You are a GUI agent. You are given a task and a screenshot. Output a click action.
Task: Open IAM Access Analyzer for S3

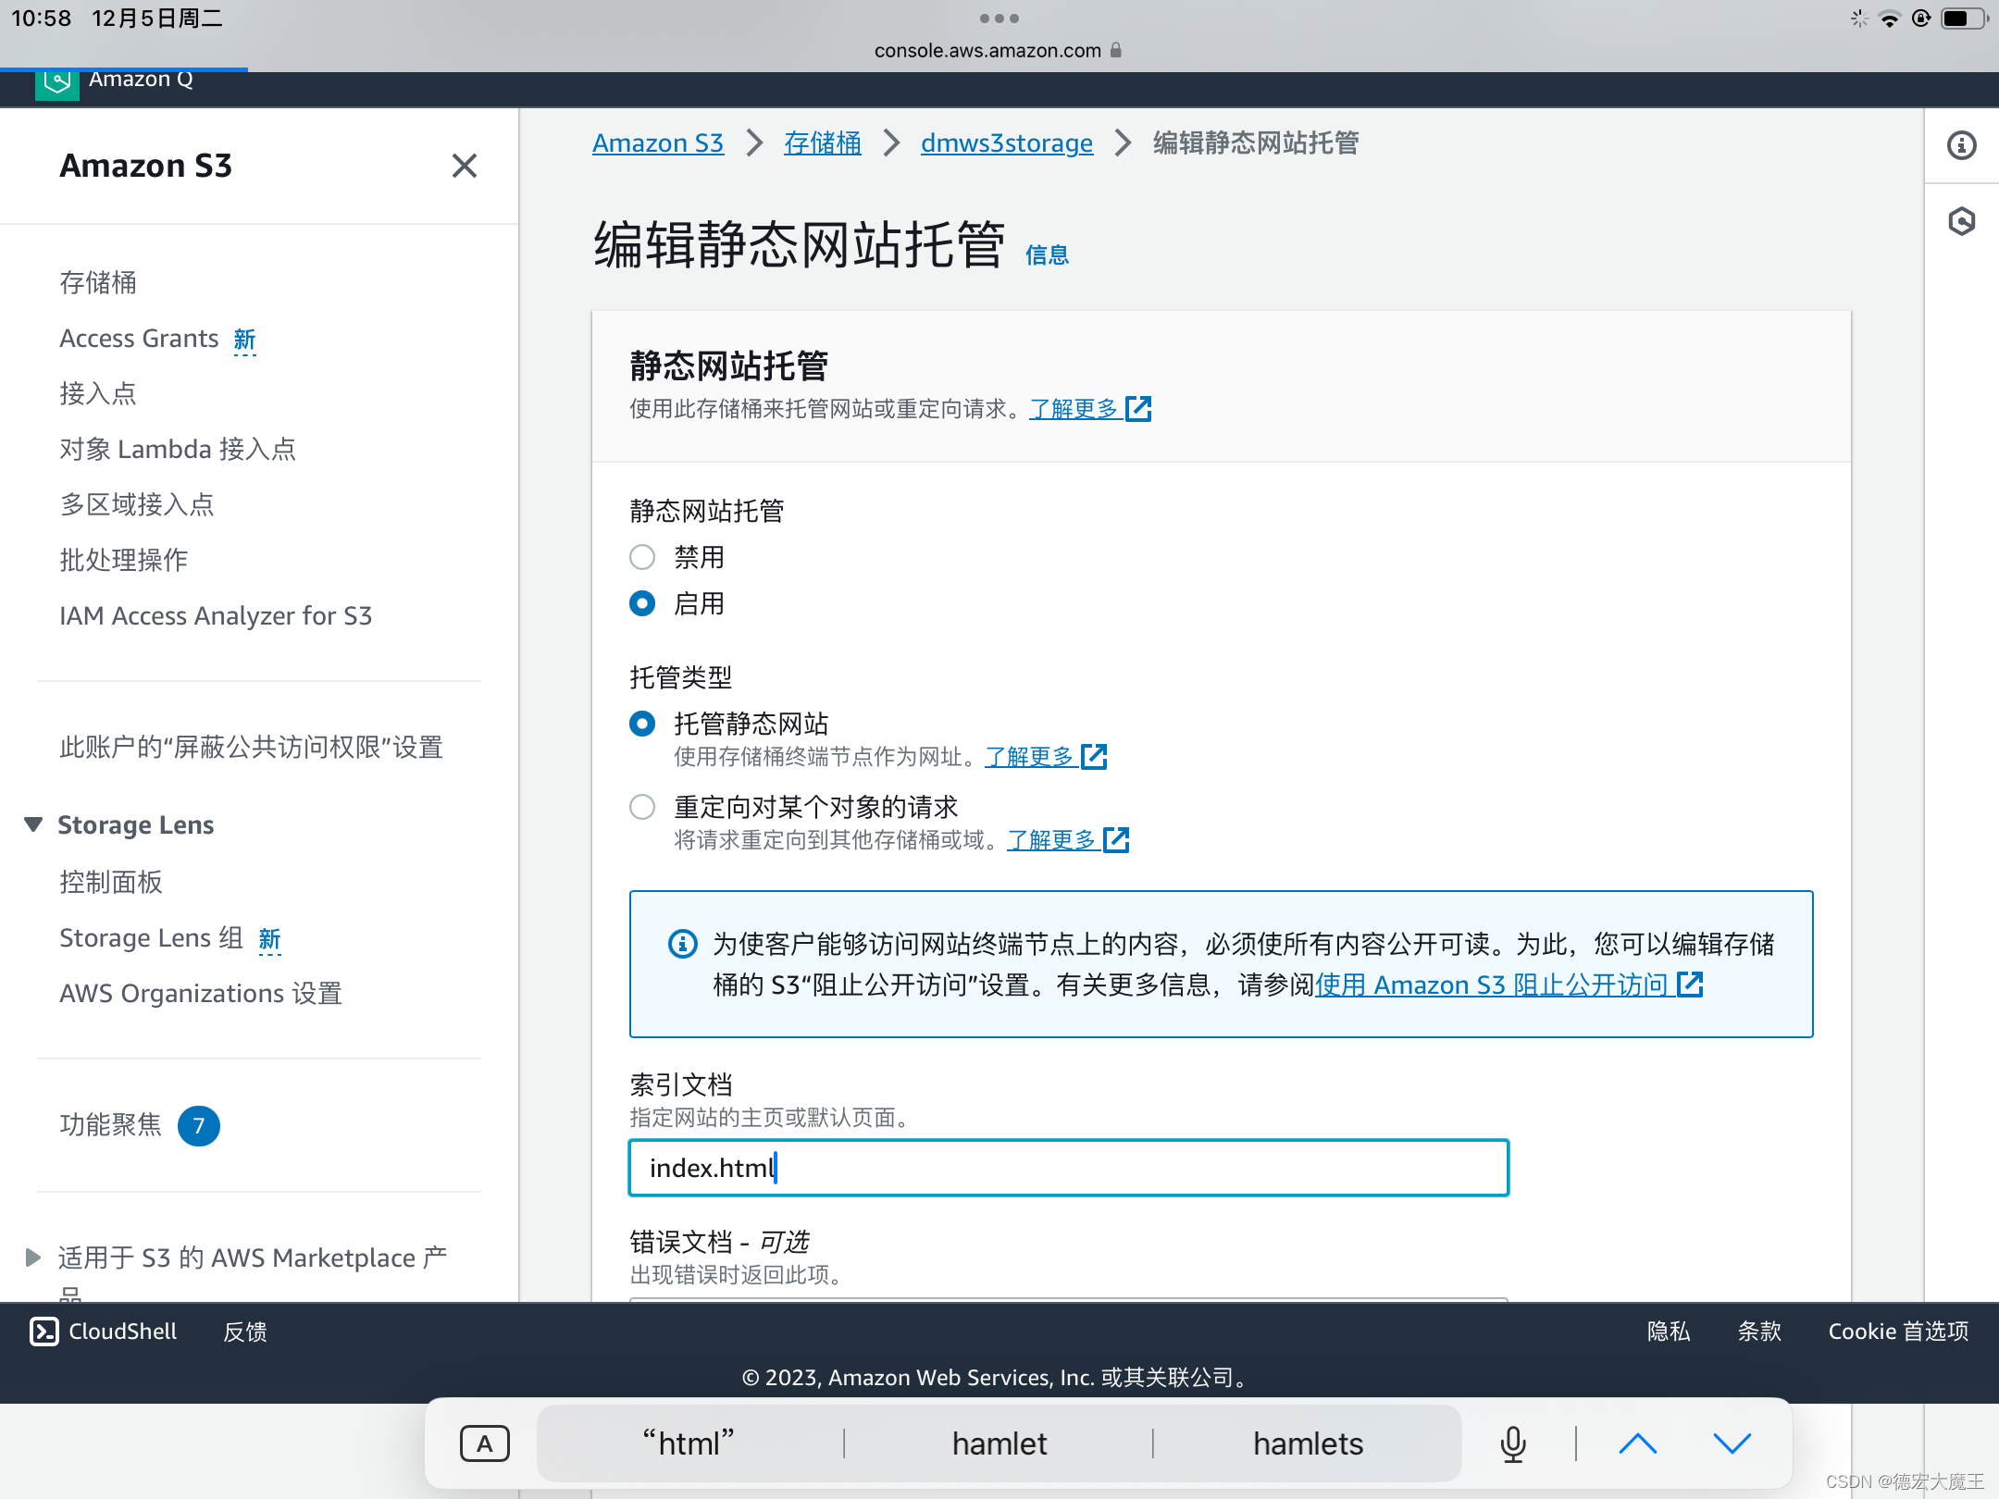tap(216, 615)
